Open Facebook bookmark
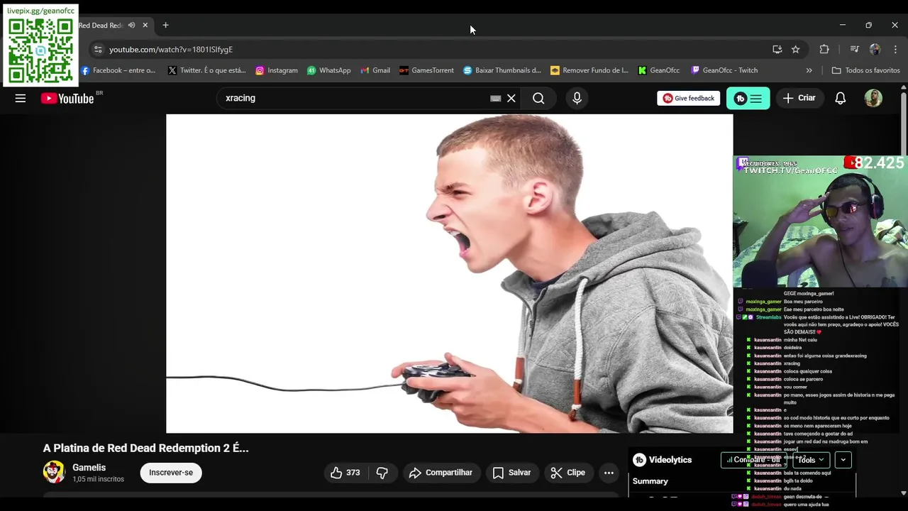The width and height of the screenshot is (908, 511). pyautogui.click(x=118, y=70)
